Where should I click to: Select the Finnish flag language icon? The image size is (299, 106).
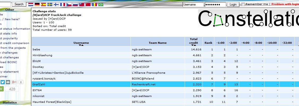[x=56, y=4]
